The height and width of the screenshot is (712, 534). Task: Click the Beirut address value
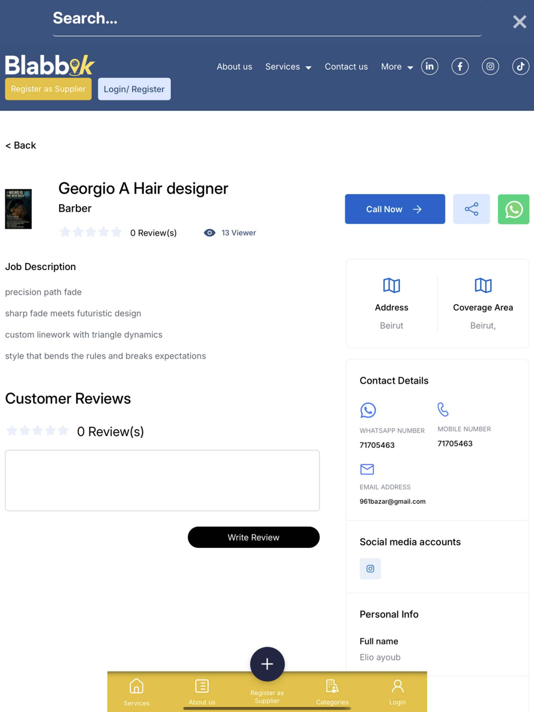click(391, 326)
